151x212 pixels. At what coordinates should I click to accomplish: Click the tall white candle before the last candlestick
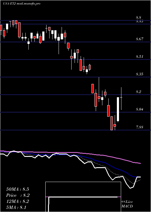coord(118,109)
